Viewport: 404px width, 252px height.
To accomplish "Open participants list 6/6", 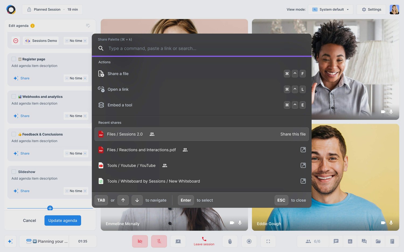I will click(x=313, y=241).
